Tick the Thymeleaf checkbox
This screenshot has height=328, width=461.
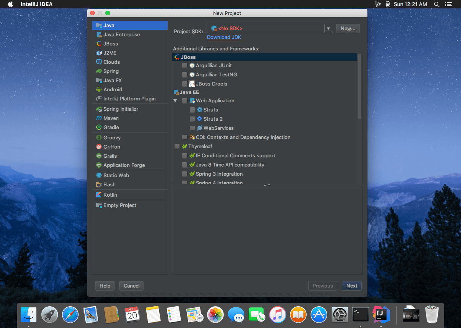[177, 146]
